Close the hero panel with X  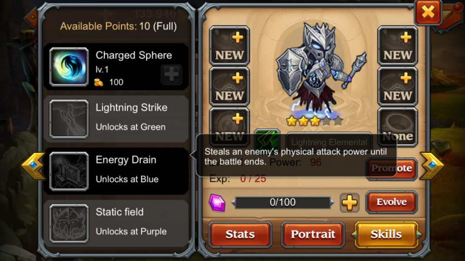click(428, 12)
